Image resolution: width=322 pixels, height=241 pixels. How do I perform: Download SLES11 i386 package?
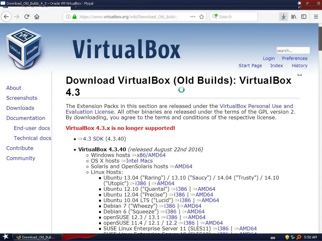pyautogui.click(x=223, y=228)
